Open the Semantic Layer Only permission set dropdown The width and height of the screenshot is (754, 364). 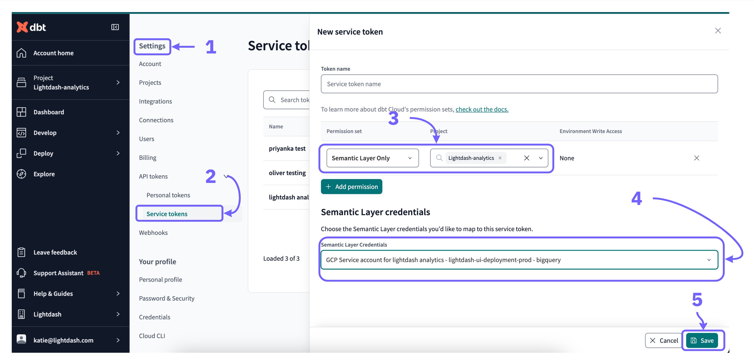click(372, 158)
